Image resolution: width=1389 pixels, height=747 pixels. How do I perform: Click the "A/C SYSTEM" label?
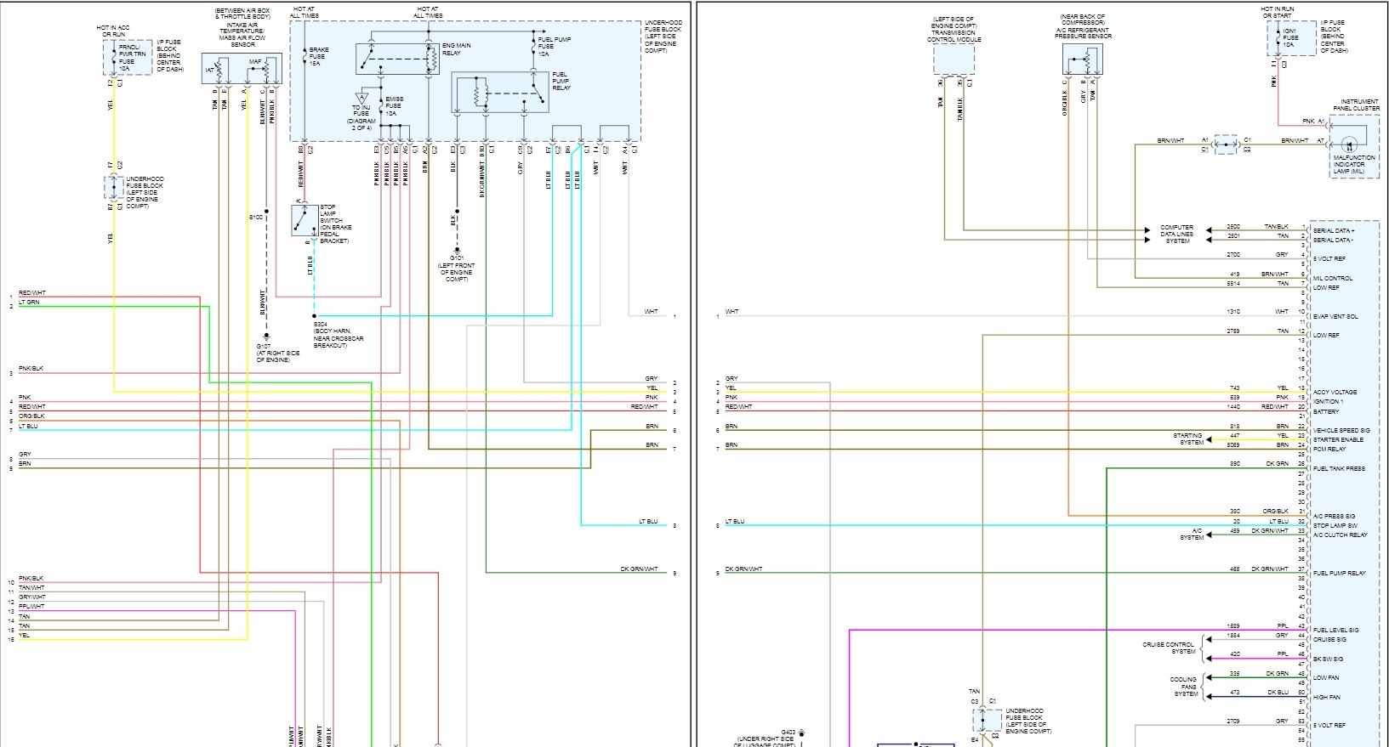click(x=1192, y=534)
